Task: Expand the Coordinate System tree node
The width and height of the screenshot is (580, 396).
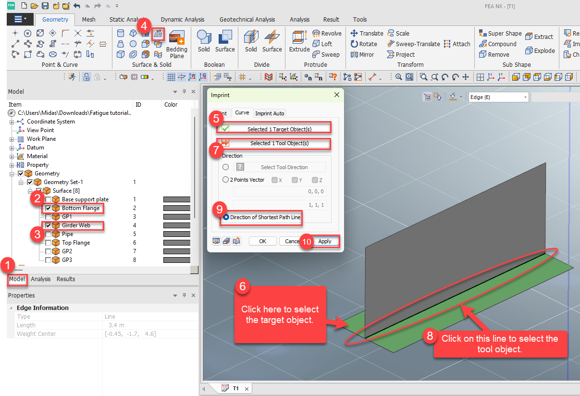Action: tap(11, 122)
